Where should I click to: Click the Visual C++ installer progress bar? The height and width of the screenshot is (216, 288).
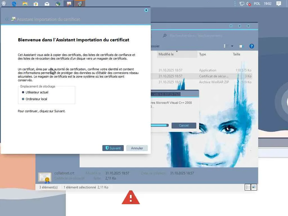pos(159,125)
